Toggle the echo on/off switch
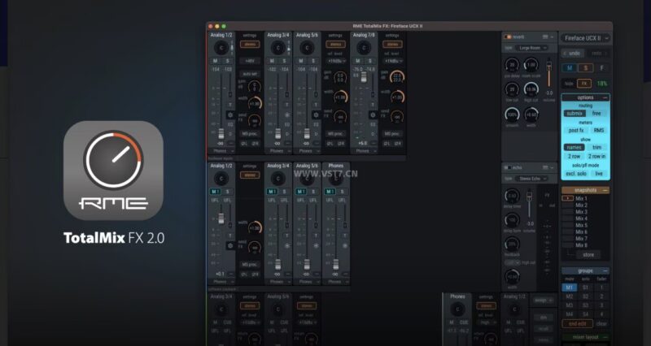This screenshot has width=651, height=346. click(508, 167)
